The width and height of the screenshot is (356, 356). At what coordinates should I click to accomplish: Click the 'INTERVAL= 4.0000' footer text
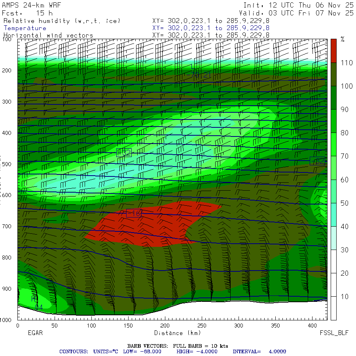point(259,352)
